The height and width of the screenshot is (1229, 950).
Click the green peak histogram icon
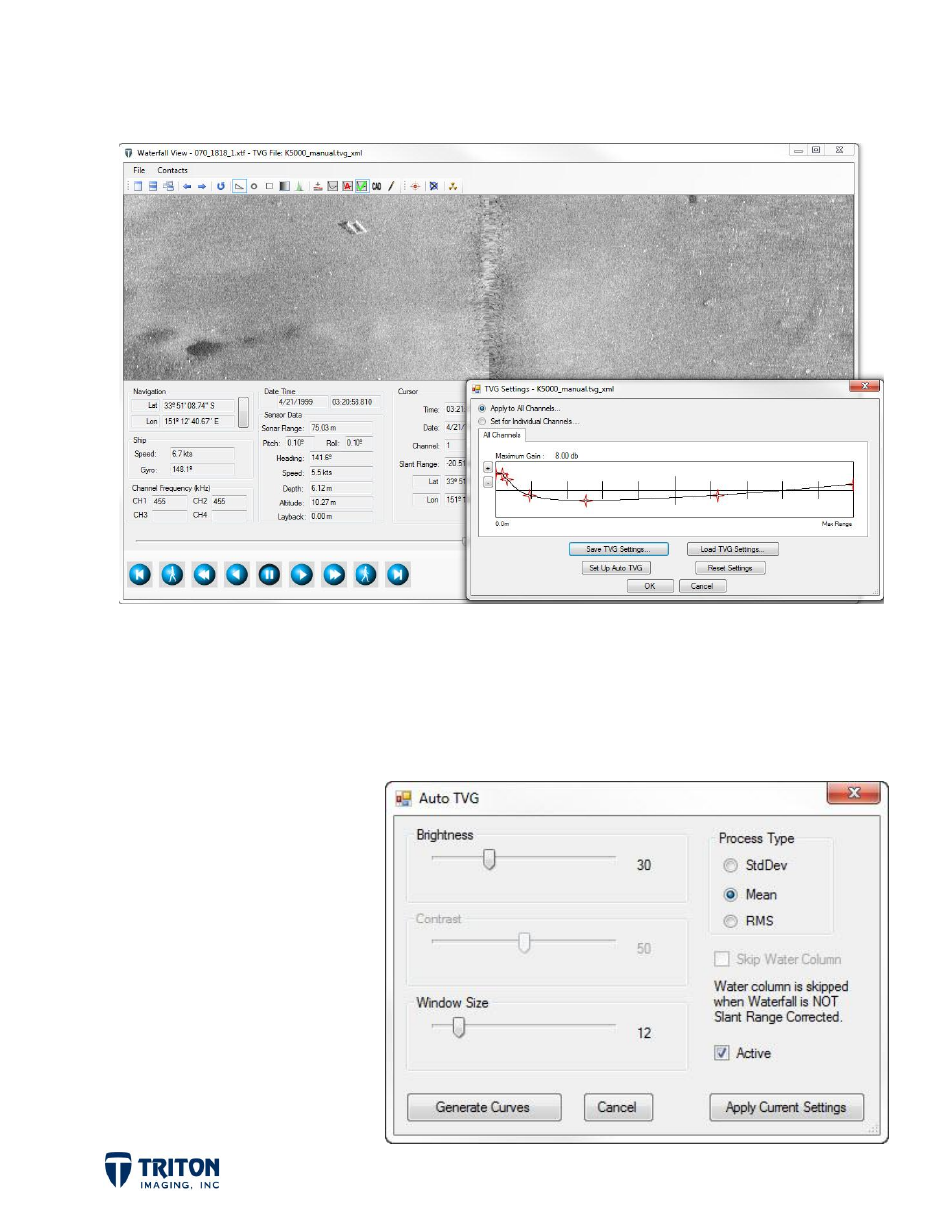[299, 186]
